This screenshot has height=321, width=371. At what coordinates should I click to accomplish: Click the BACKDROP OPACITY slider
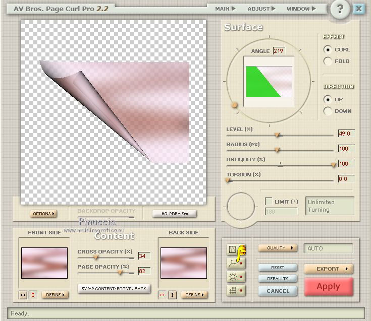point(106,217)
